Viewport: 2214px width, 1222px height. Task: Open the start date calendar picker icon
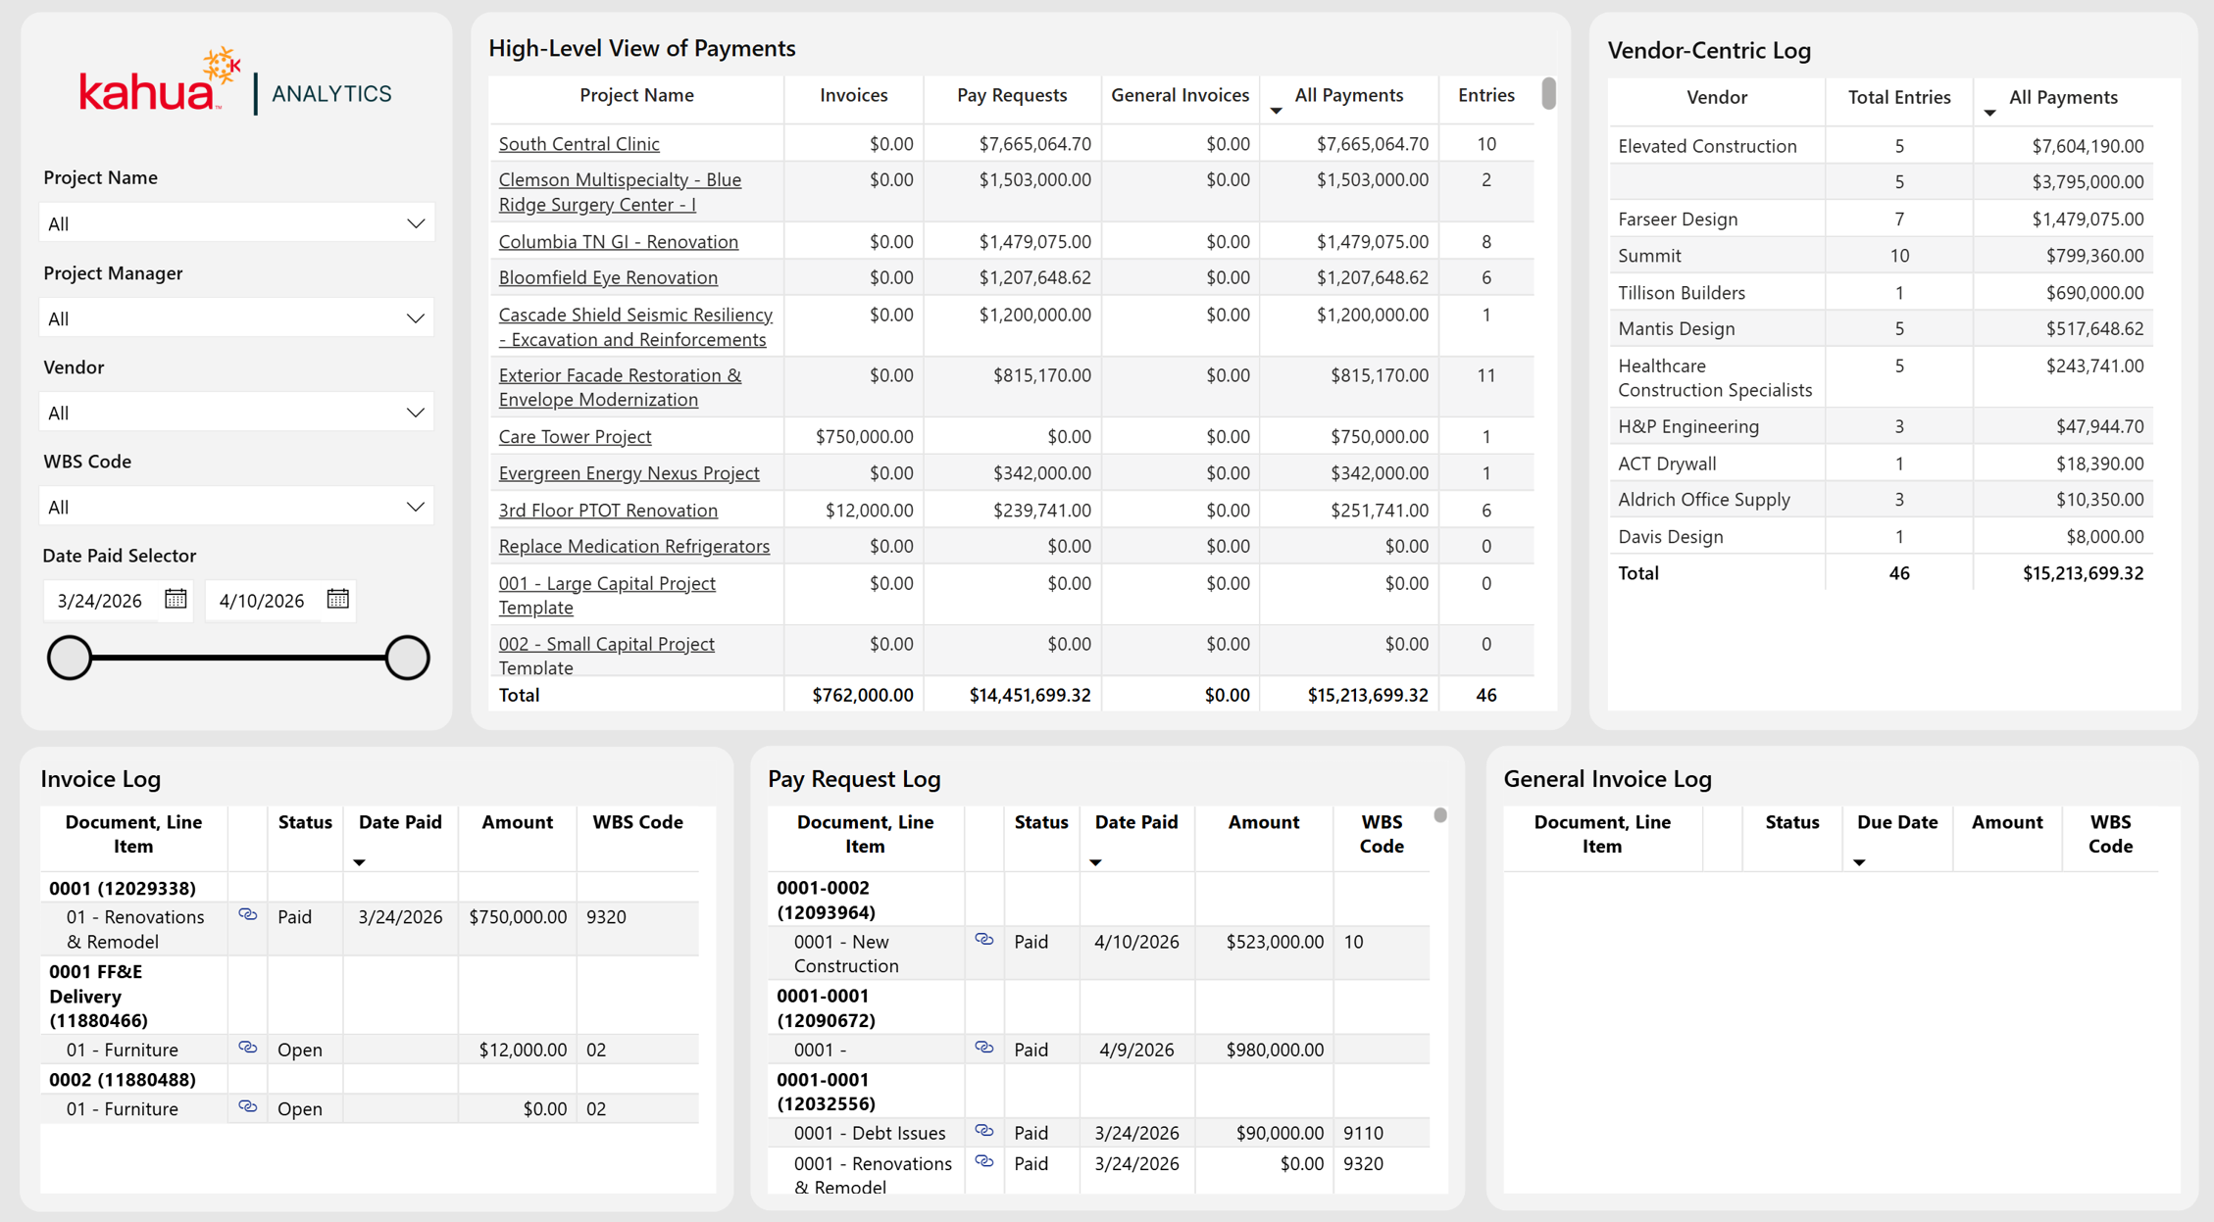[176, 599]
